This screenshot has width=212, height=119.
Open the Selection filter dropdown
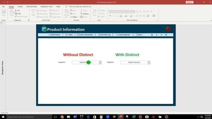[55, 11]
